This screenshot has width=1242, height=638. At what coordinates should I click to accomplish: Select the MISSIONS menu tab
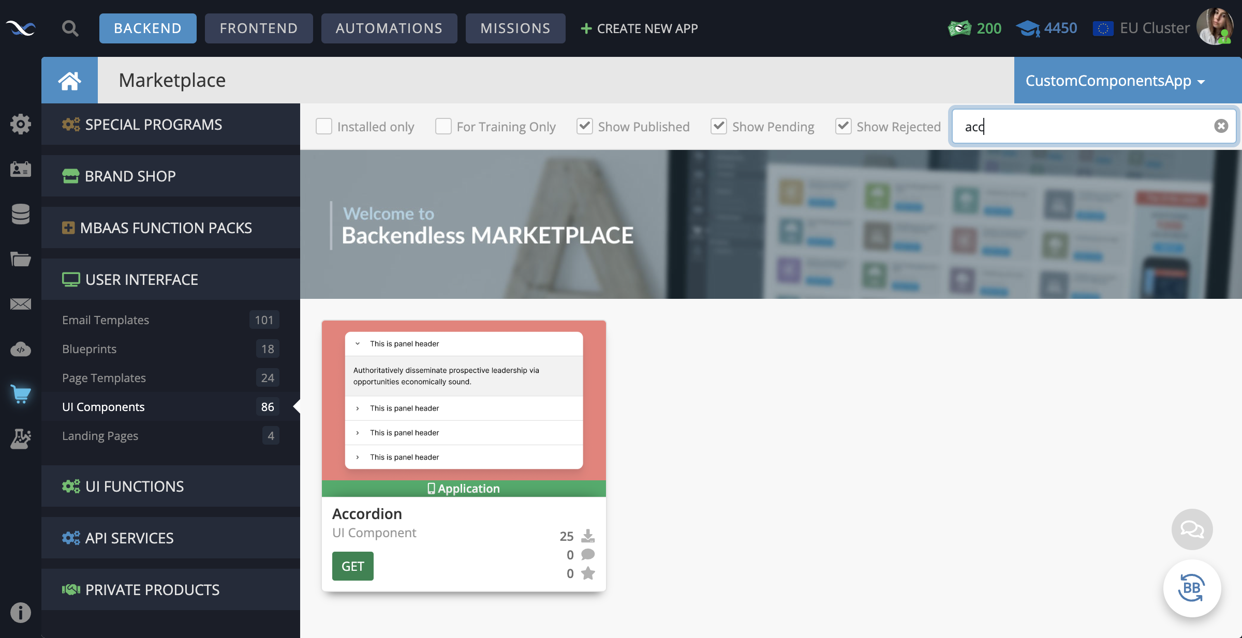515,28
